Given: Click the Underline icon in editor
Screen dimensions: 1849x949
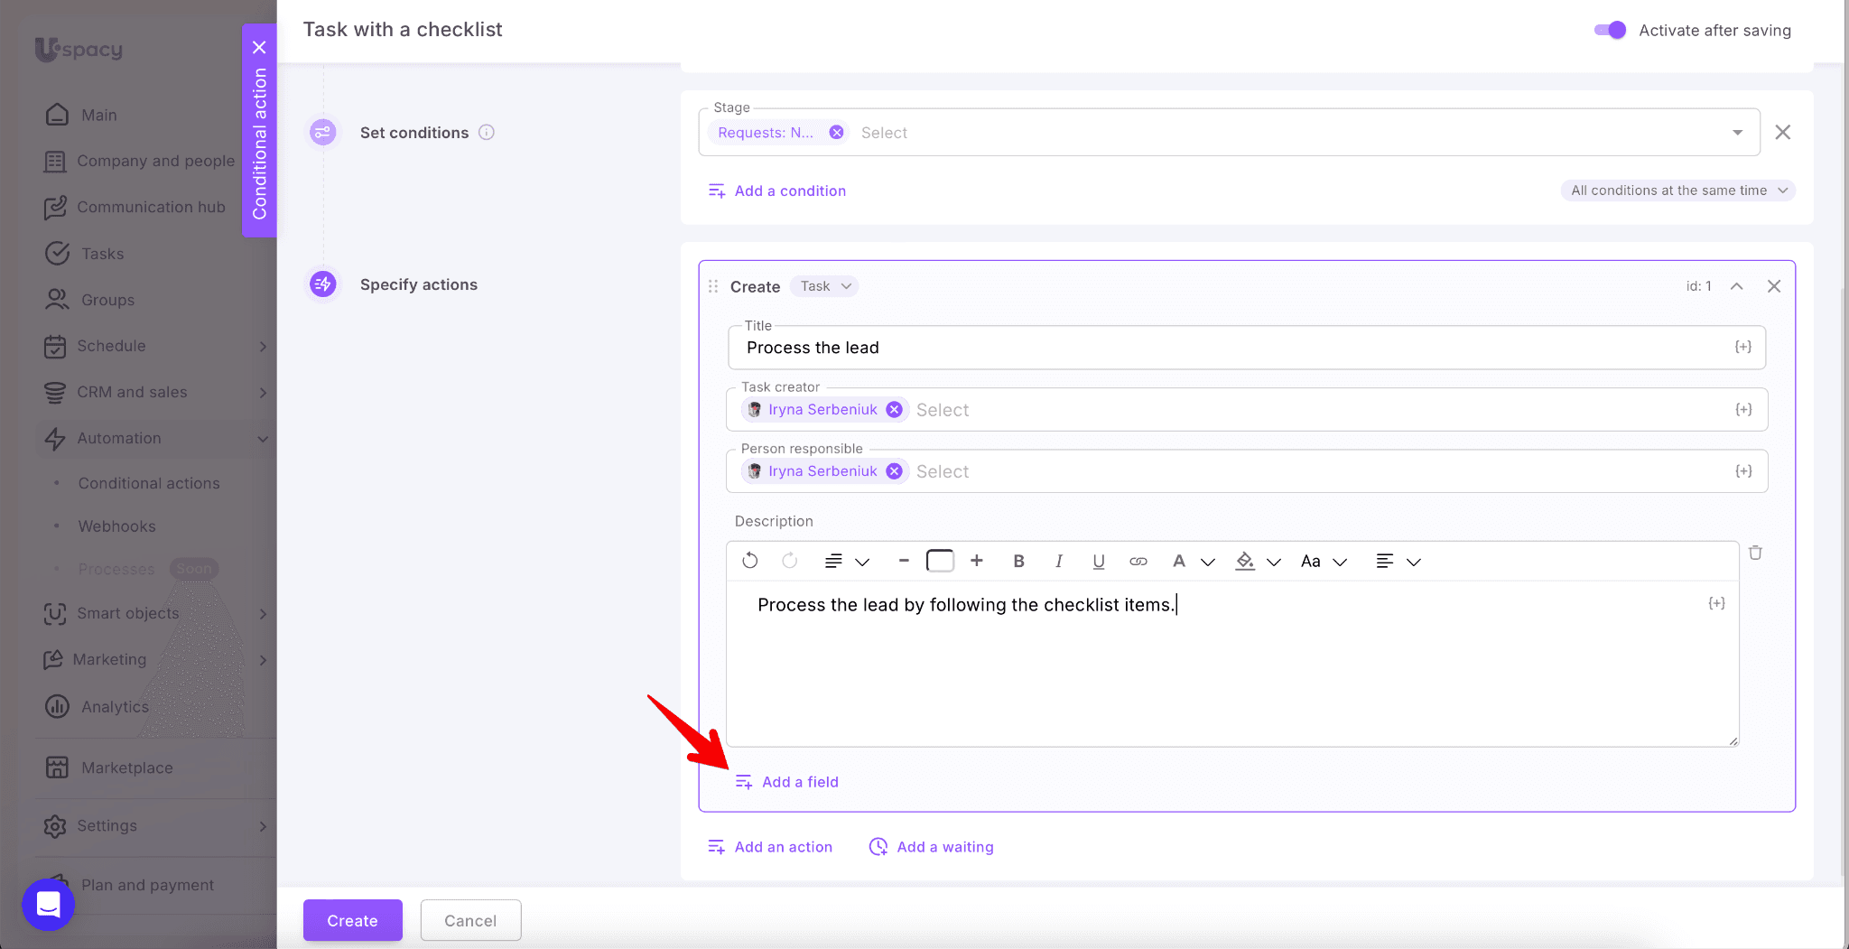Looking at the screenshot, I should click(1098, 561).
